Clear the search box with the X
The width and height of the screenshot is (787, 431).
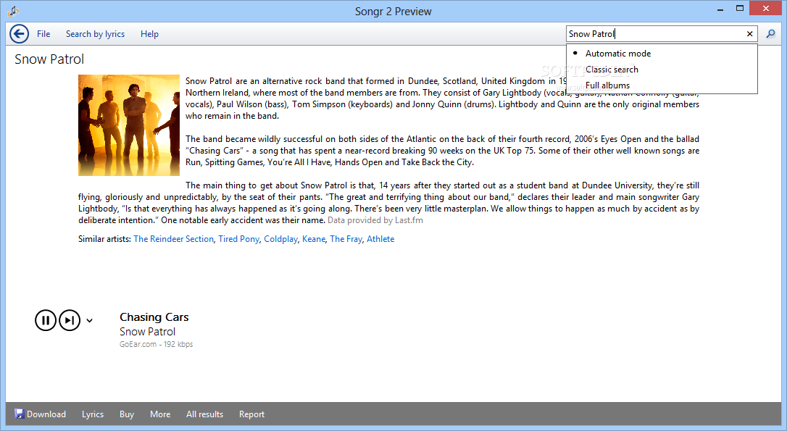coord(749,34)
